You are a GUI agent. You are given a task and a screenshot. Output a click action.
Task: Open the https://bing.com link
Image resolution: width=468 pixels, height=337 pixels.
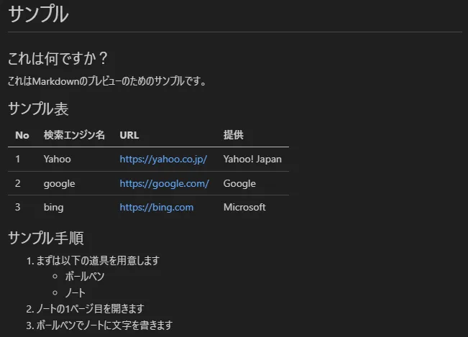(x=157, y=207)
